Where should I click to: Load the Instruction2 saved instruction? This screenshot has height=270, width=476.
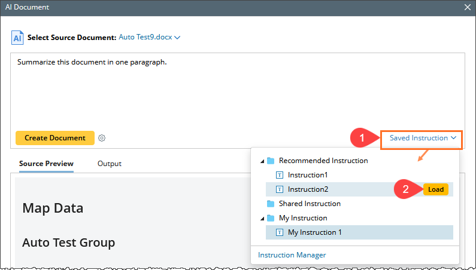tap(435, 189)
